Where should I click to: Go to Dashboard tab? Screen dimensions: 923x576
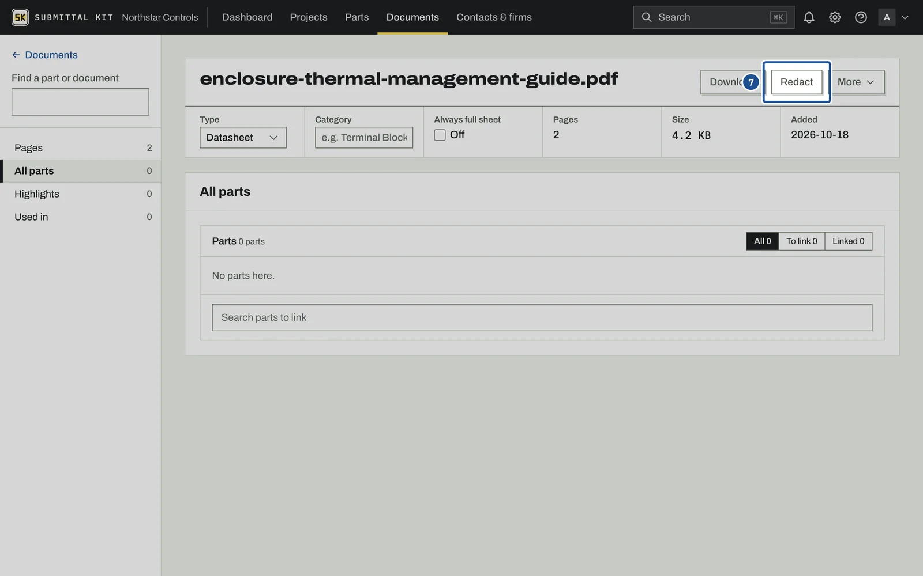coord(247,17)
